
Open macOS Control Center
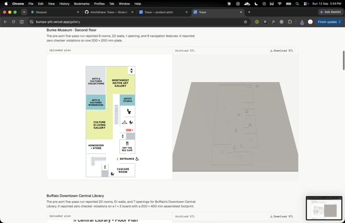tap(306, 4)
